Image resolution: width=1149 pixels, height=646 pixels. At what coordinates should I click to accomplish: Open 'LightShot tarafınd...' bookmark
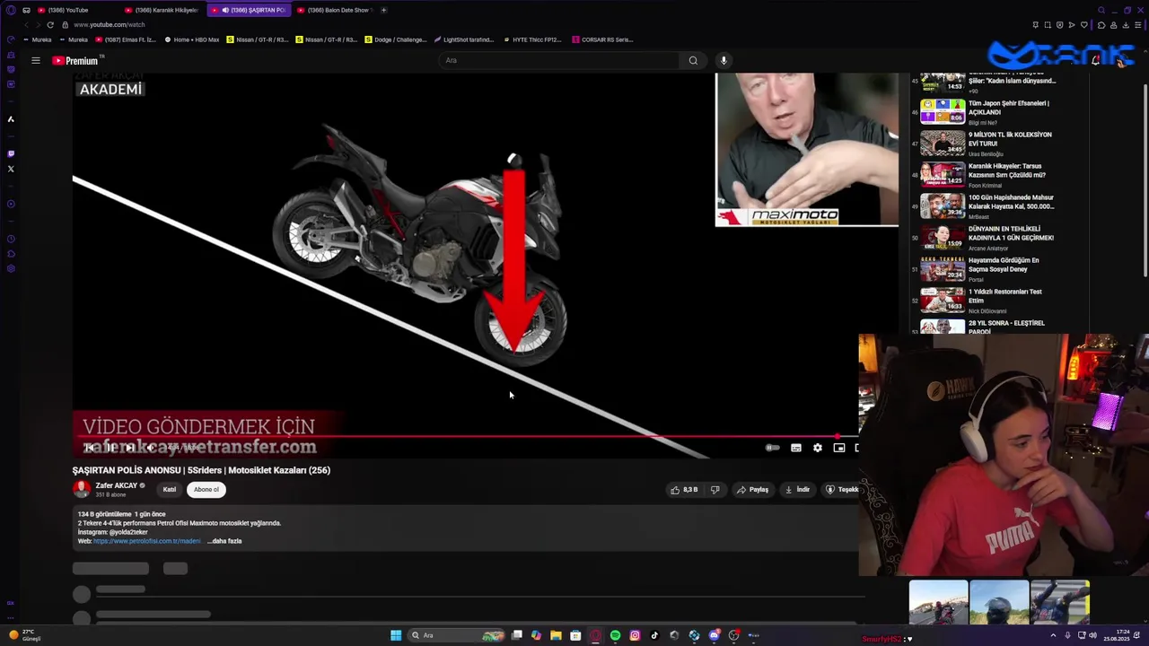(x=464, y=39)
